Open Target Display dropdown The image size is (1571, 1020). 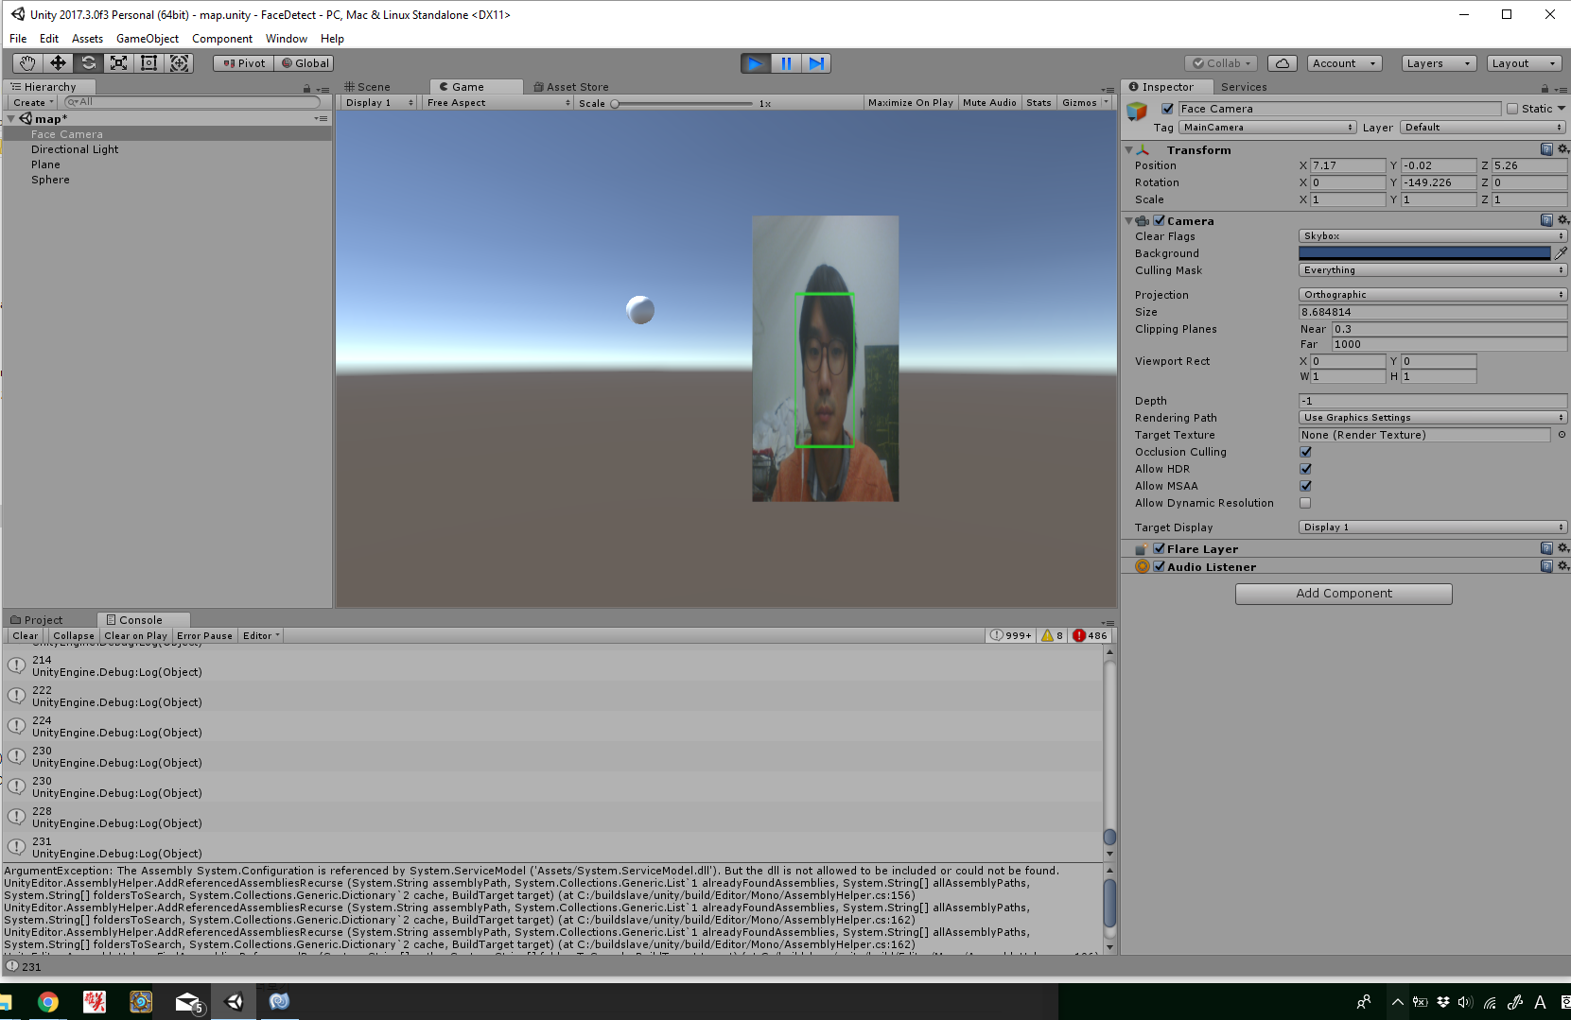(x=1433, y=527)
